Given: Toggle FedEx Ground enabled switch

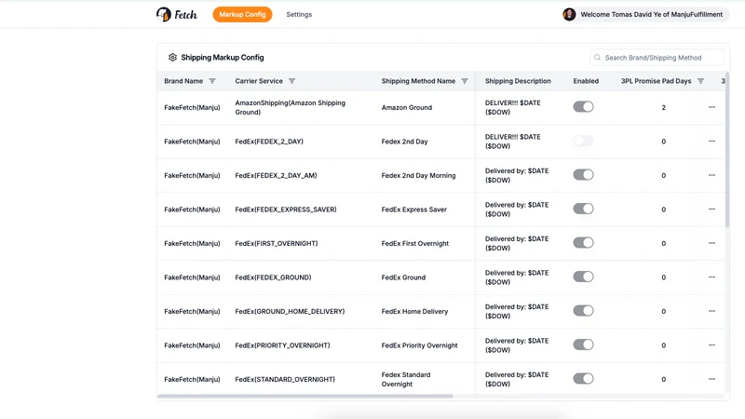Looking at the screenshot, I should (x=583, y=277).
